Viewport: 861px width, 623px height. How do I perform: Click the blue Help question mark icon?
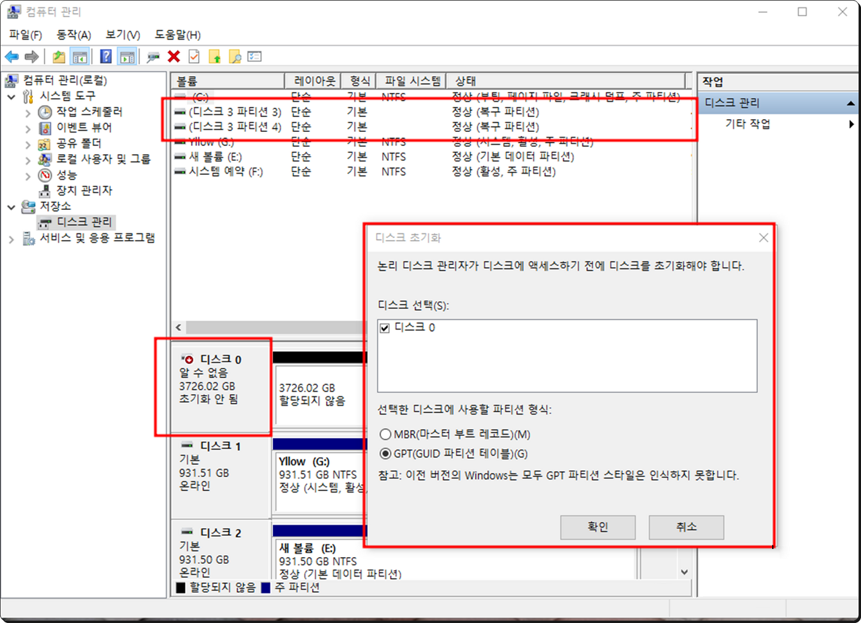click(106, 57)
